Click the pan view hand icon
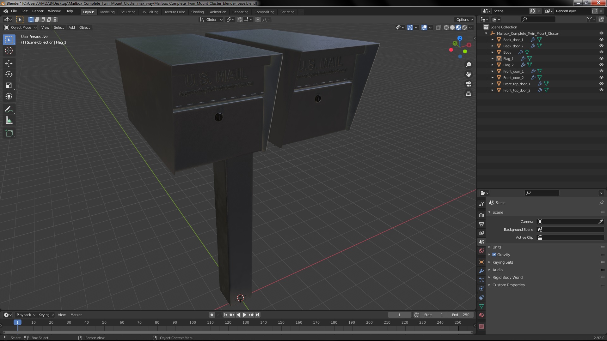The image size is (607, 341). (x=469, y=74)
